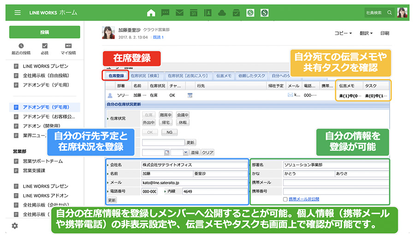The width and height of the screenshot is (415, 235).
Task: Toggle 携帯メール非公開 checkbox
Action: (285, 199)
